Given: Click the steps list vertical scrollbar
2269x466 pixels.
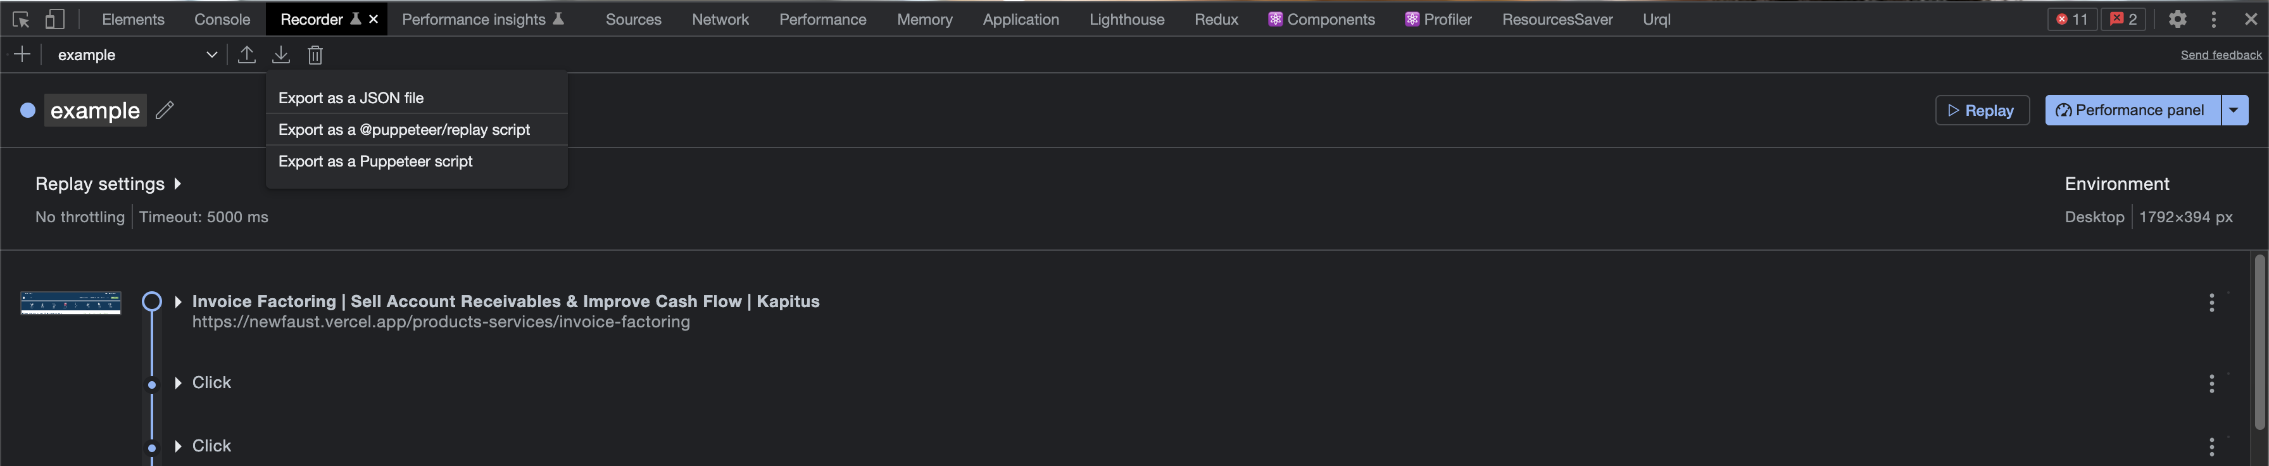Looking at the screenshot, I should (x=2260, y=342).
